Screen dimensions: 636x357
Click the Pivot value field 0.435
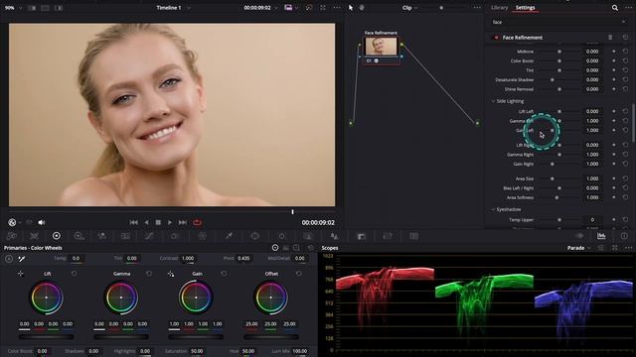tap(243, 258)
